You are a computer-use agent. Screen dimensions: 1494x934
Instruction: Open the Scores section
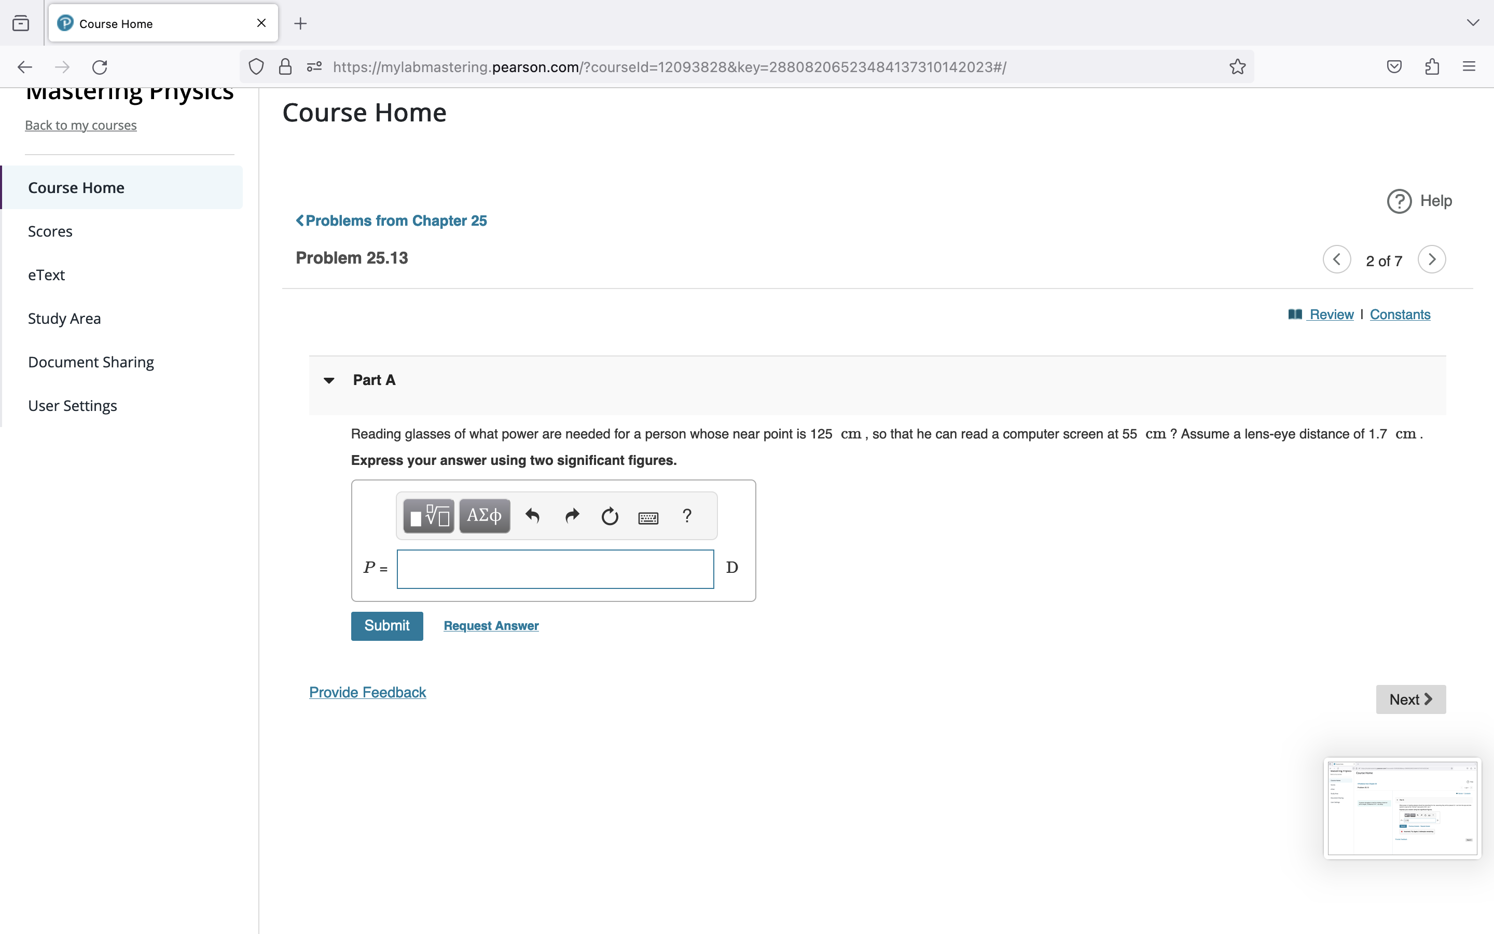tap(50, 231)
